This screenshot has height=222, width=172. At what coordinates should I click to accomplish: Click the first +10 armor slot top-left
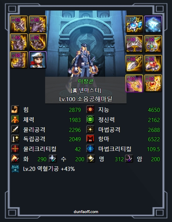coord(18,24)
